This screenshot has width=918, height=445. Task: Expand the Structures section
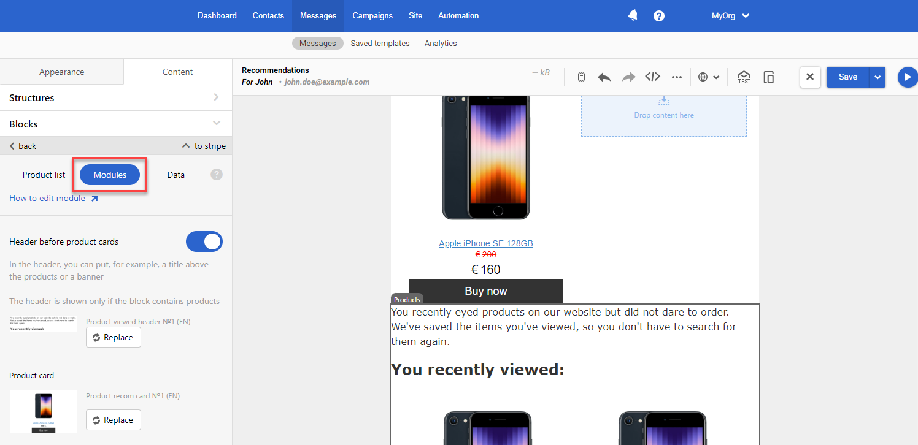coord(116,97)
